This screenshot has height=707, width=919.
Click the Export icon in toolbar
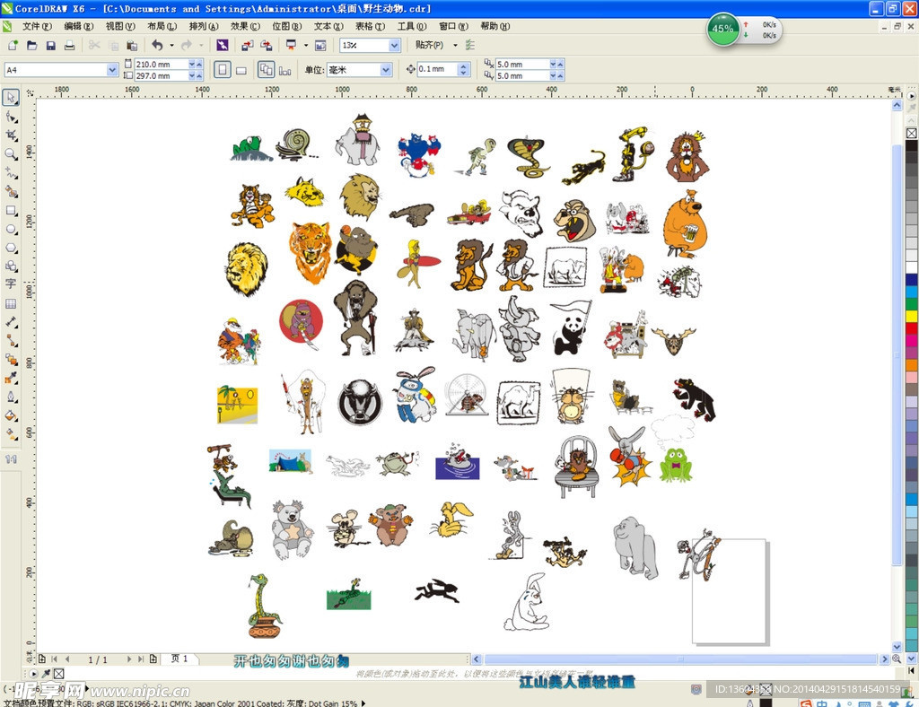coord(266,45)
